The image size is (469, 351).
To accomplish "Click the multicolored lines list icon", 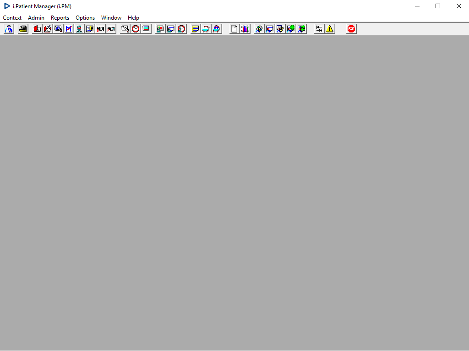I will (x=146, y=29).
